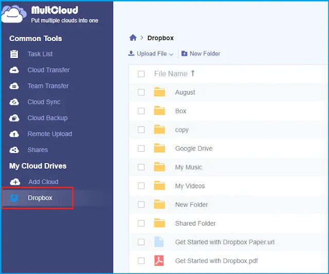
Task: Check the My Music folder checkbox
Action: (141, 167)
